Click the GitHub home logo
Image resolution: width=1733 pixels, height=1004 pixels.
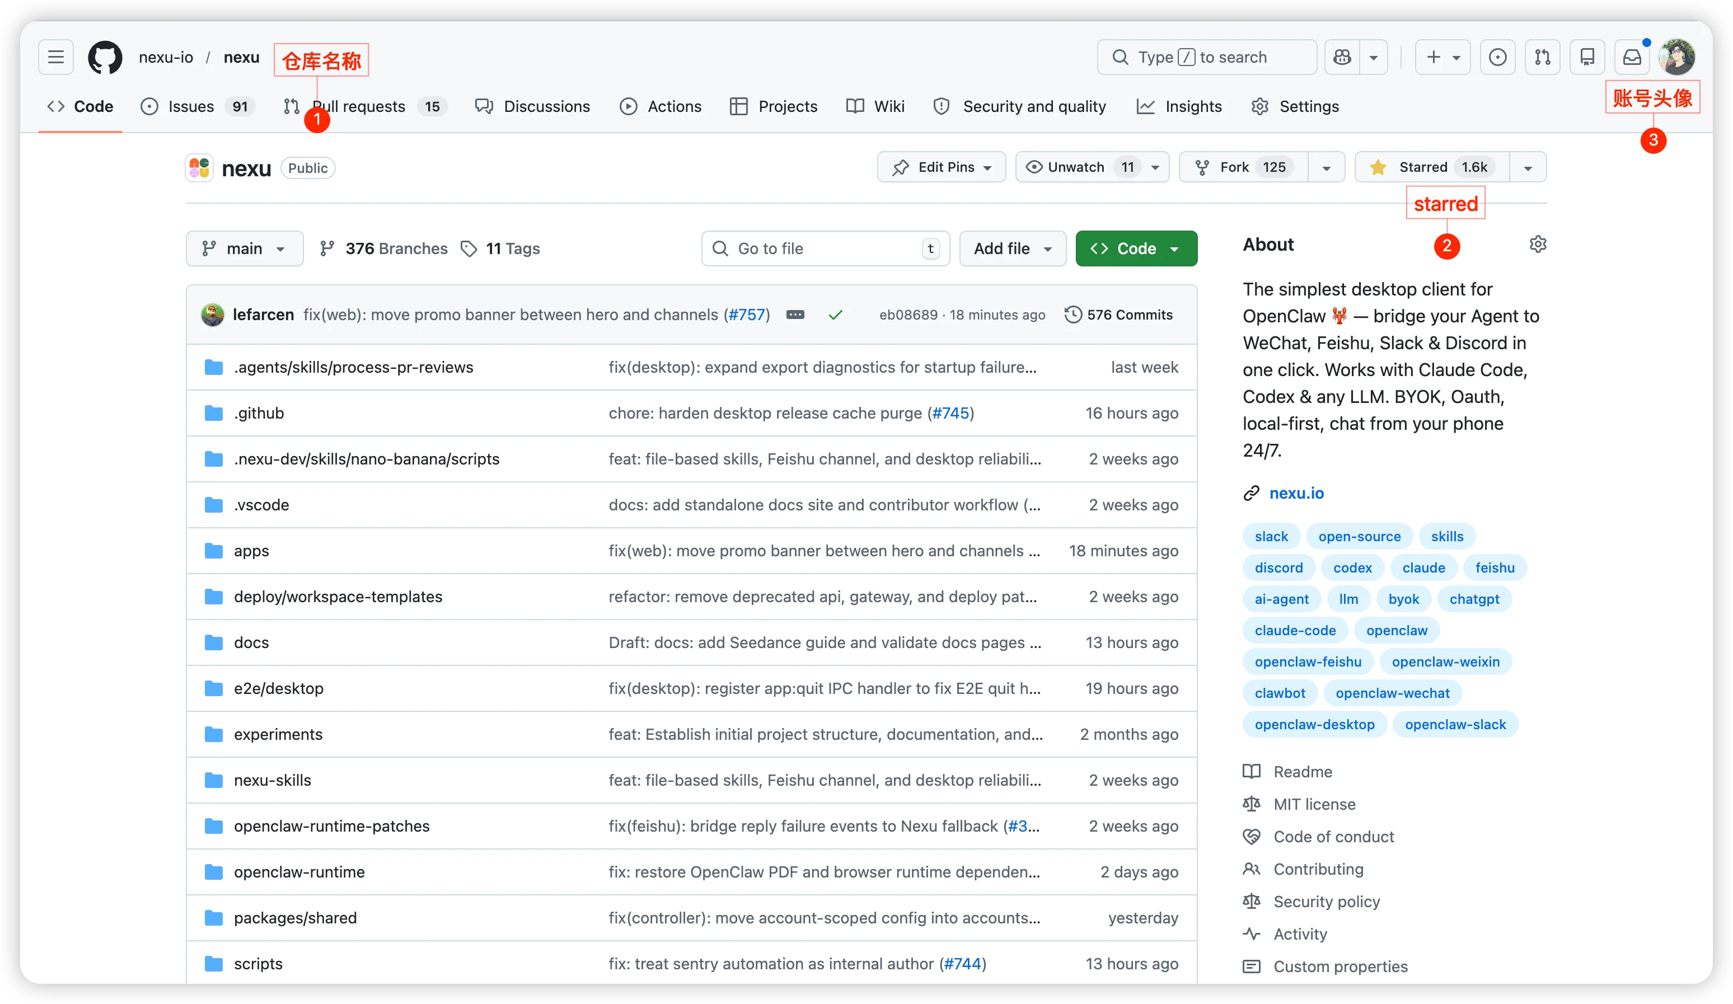(105, 57)
